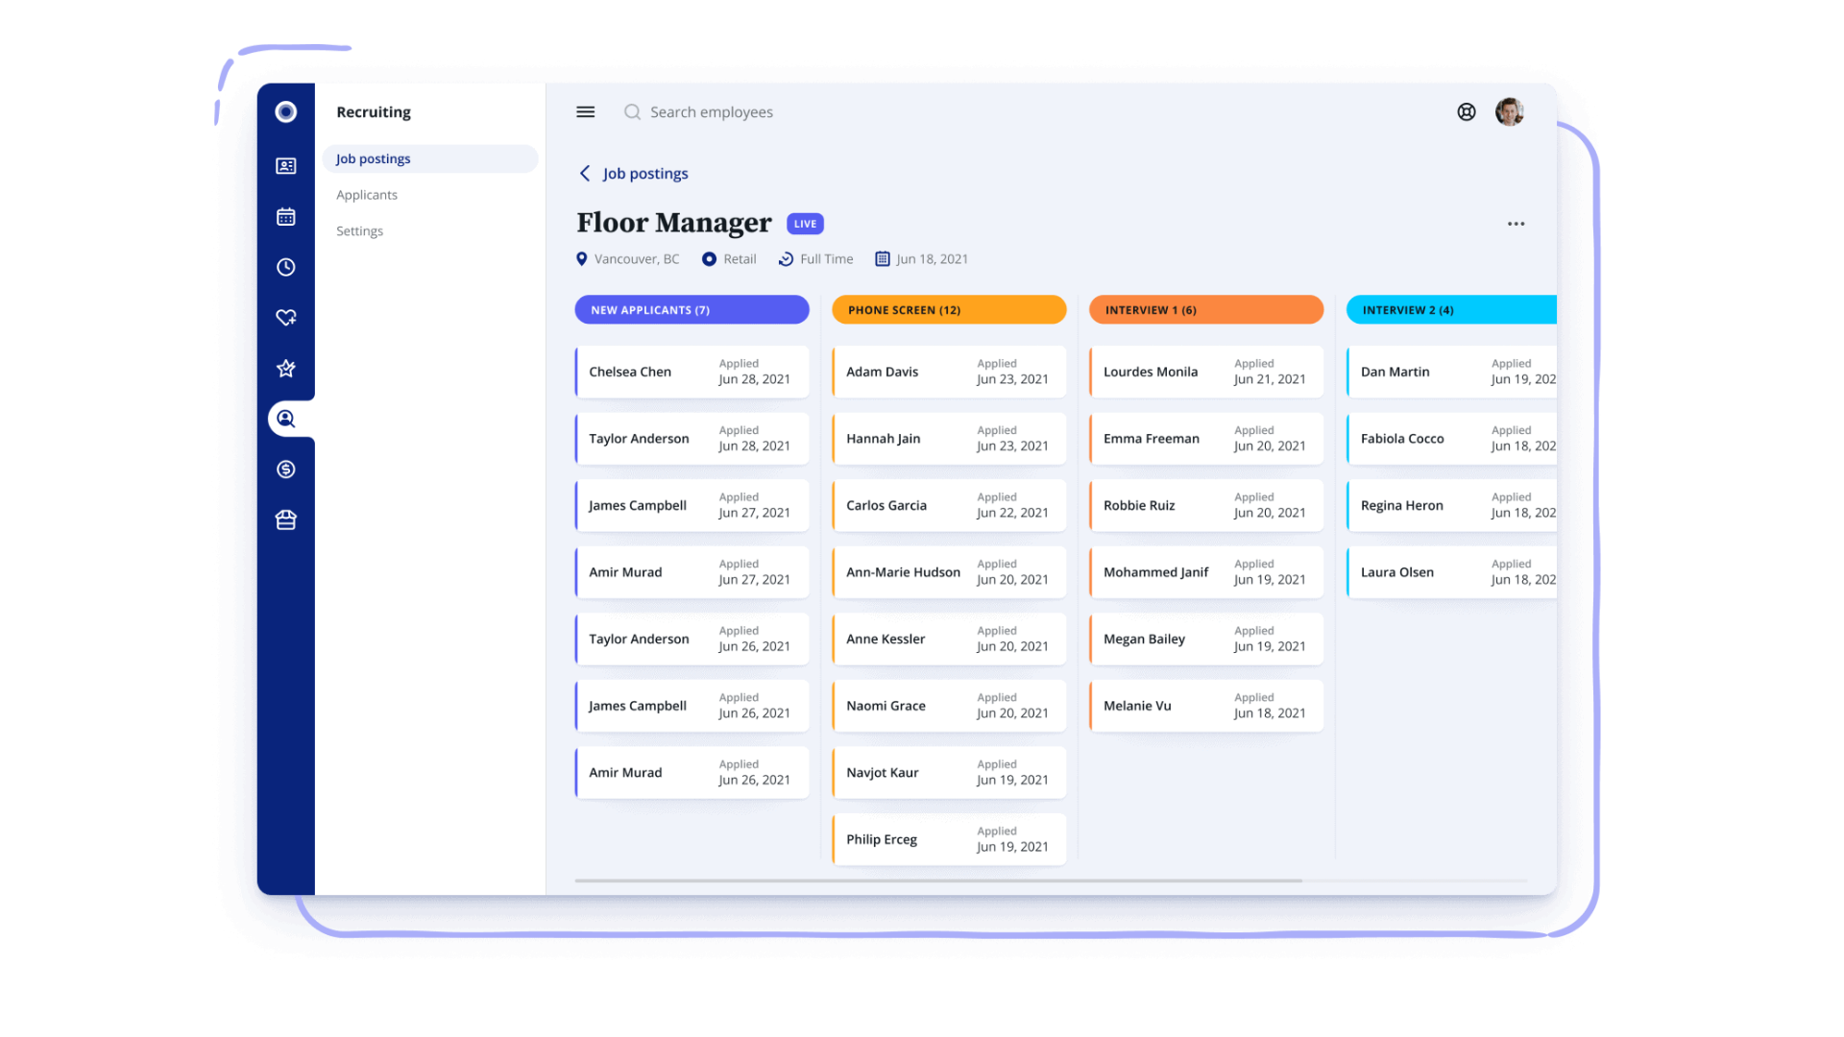Click the New Applicants column header
The width and height of the screenshot is (1844, 1037).
(691, 310)
